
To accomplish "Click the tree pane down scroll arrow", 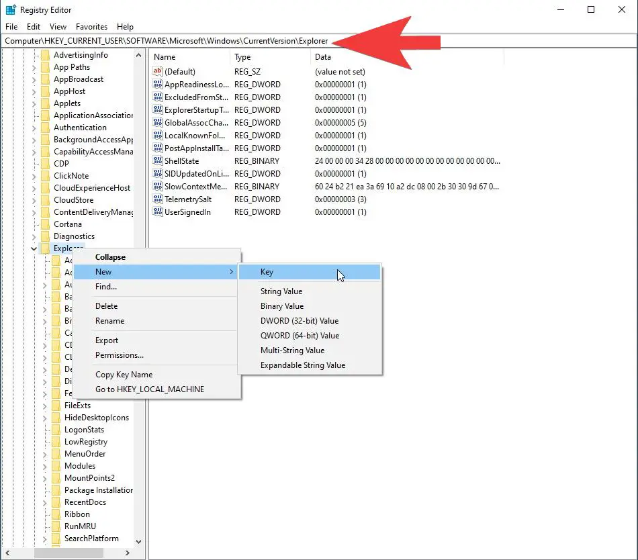I will (x=139, y=542).
